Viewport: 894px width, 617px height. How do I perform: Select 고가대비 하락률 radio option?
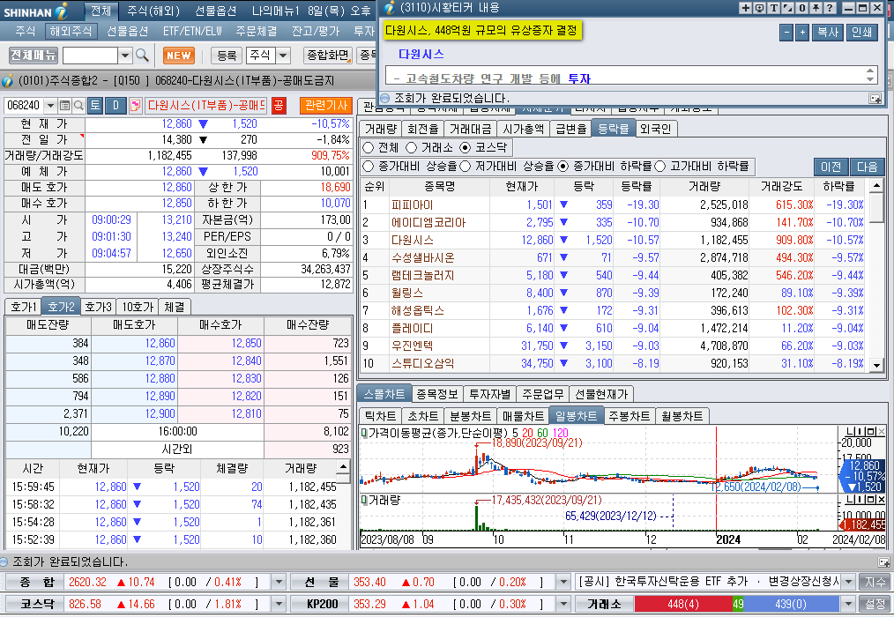[x=660, y=166]
